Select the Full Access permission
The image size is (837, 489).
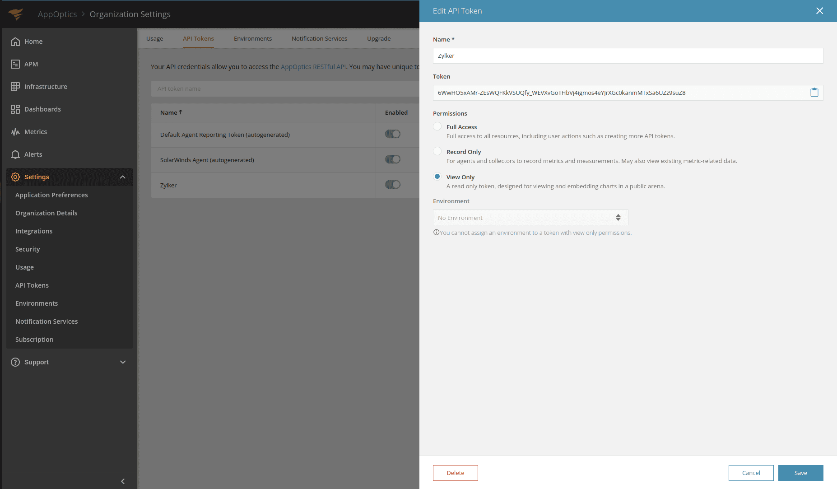(437, 126)
